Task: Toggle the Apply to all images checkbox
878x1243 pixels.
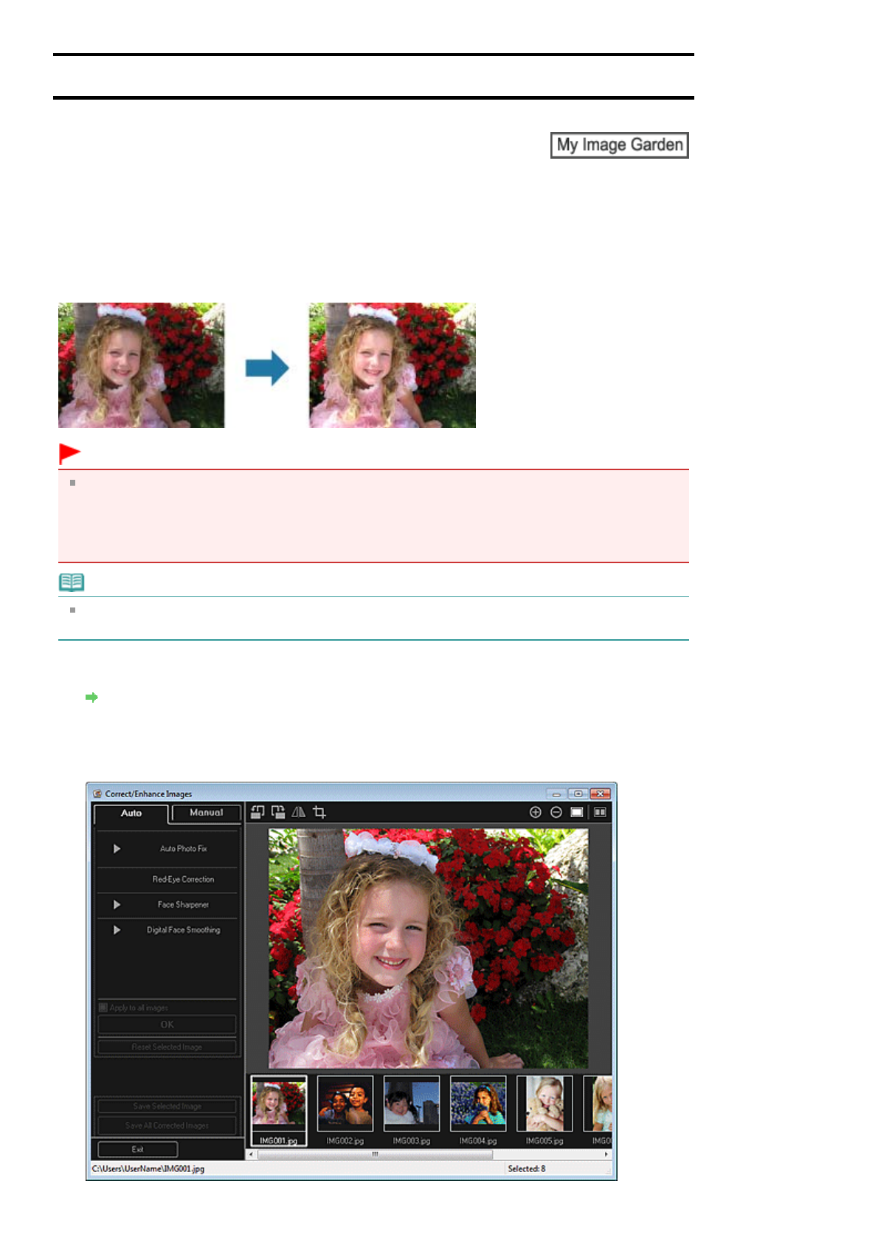Action: point(103,1008)
